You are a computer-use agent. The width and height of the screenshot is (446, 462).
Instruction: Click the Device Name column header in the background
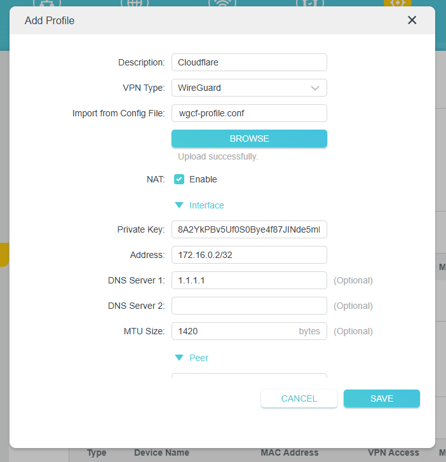coord(162,452)
